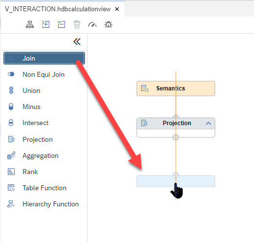
Task: Select the Table Function node
Action: [x=44, y=188]
